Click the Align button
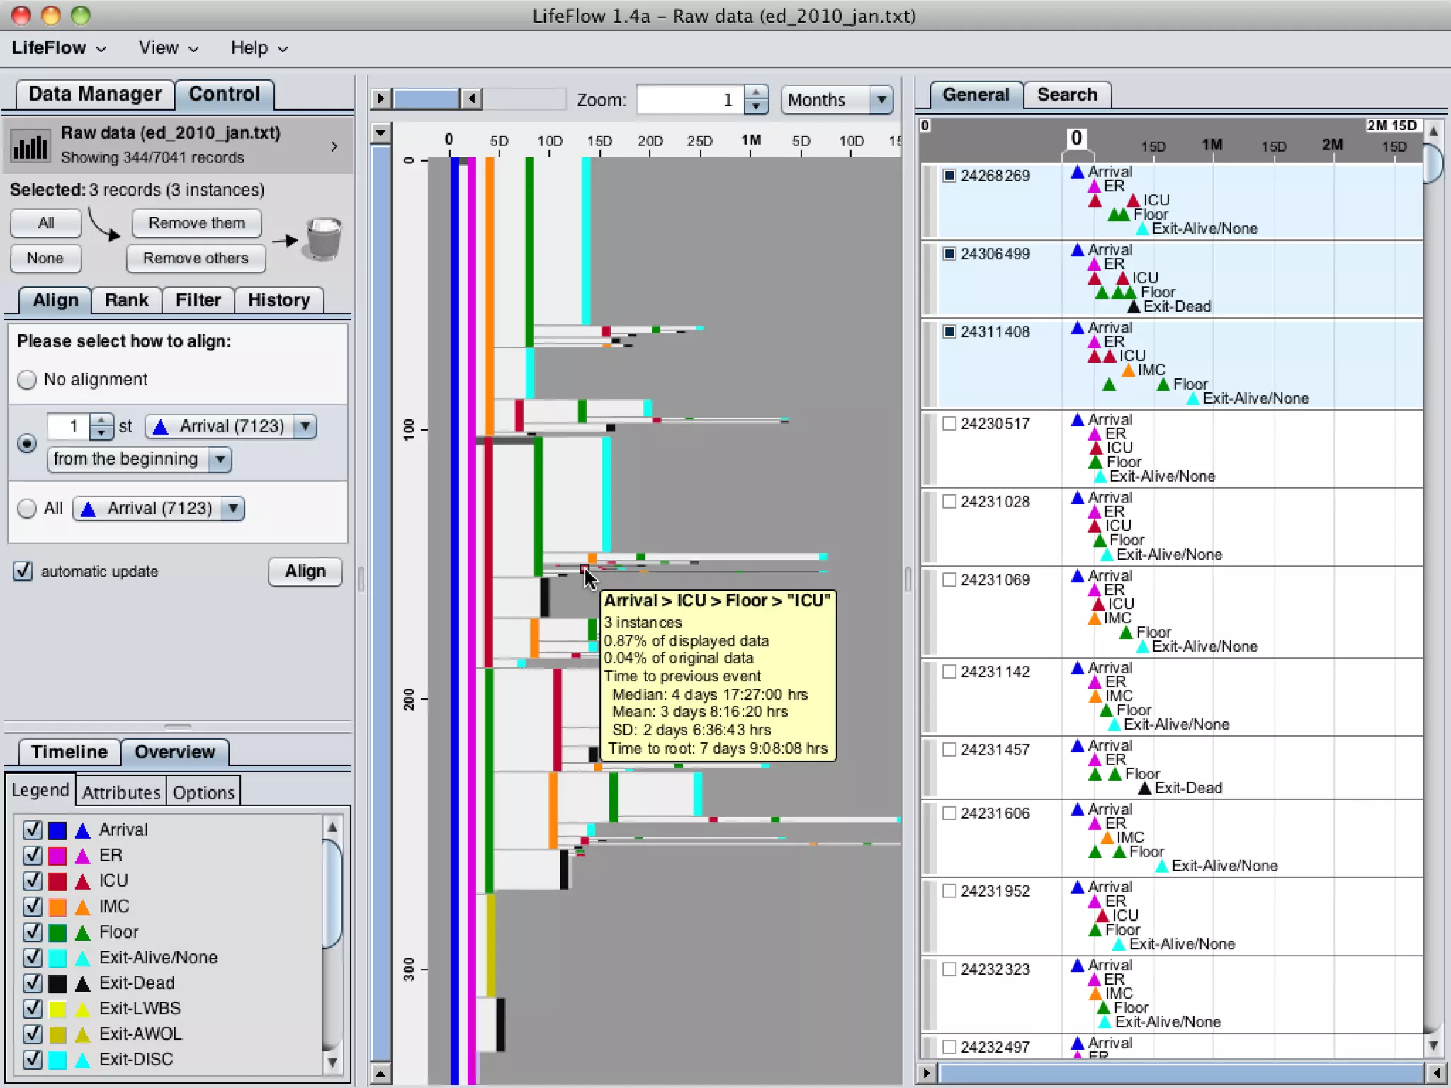The height and width of the screenshot is (1088, 1451). pos(305,571)
